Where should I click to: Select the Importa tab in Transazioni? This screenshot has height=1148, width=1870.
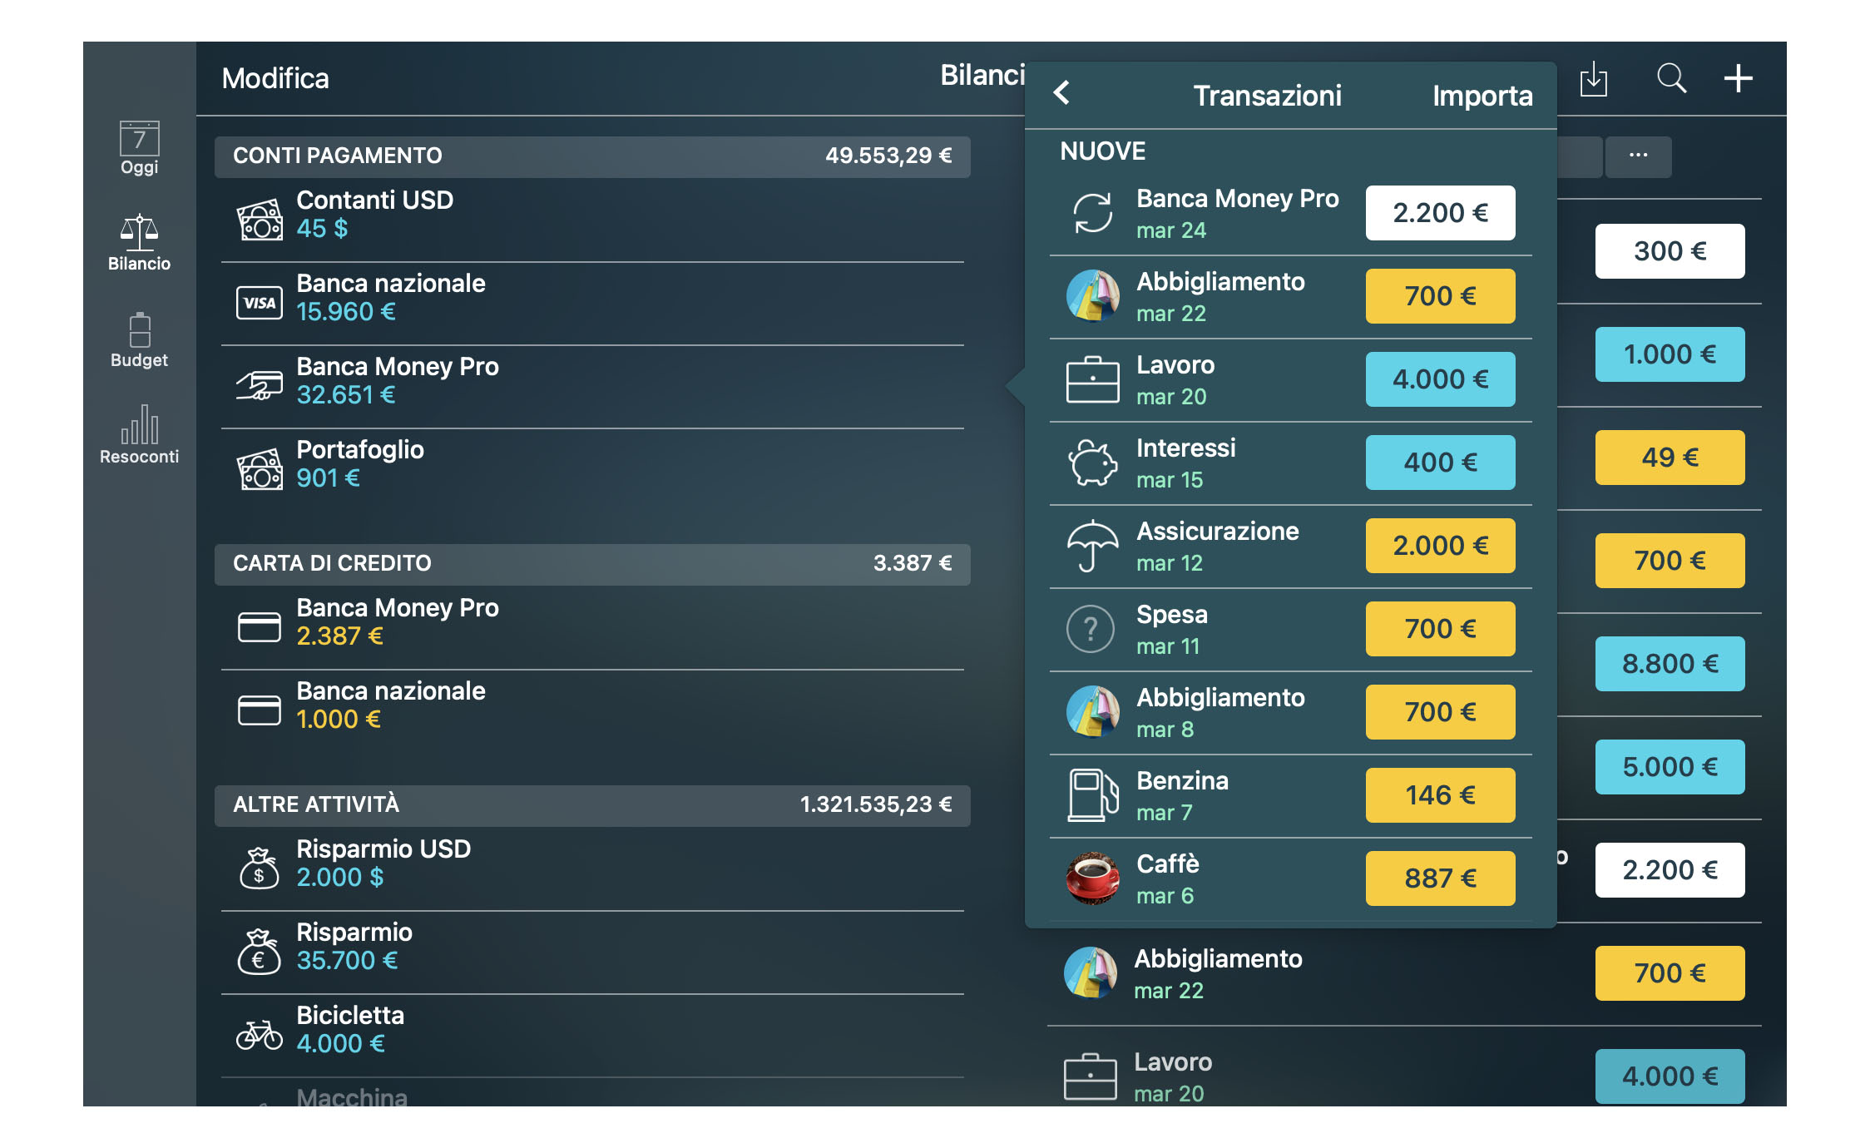(1480, 93)
